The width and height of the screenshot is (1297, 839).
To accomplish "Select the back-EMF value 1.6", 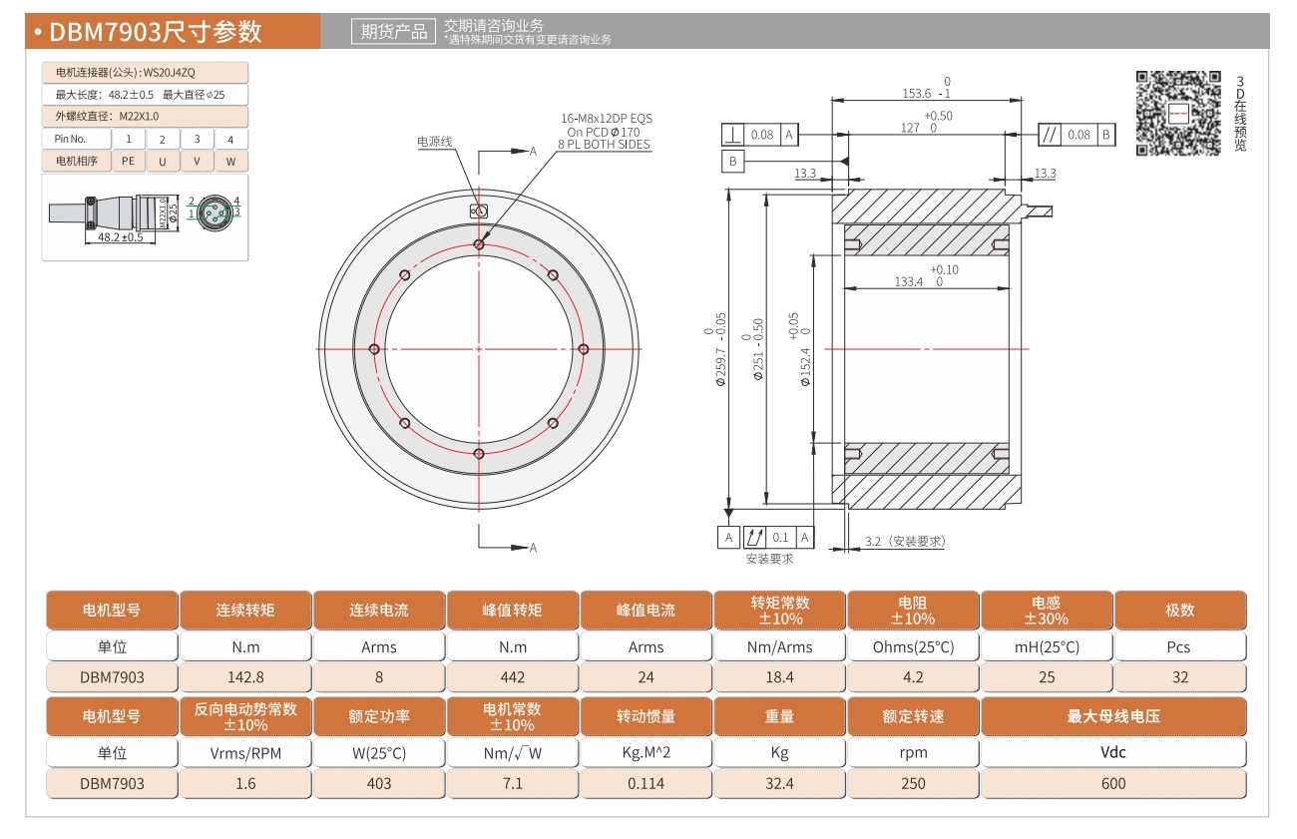I will click(245, 784).
